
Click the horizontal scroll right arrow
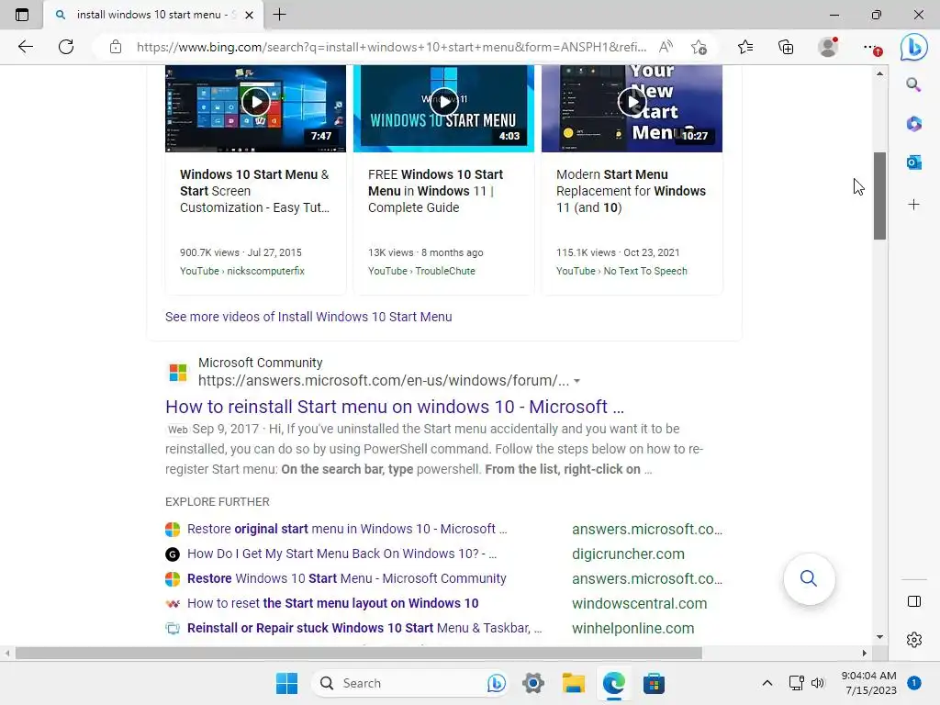click(x=865, y=653)
